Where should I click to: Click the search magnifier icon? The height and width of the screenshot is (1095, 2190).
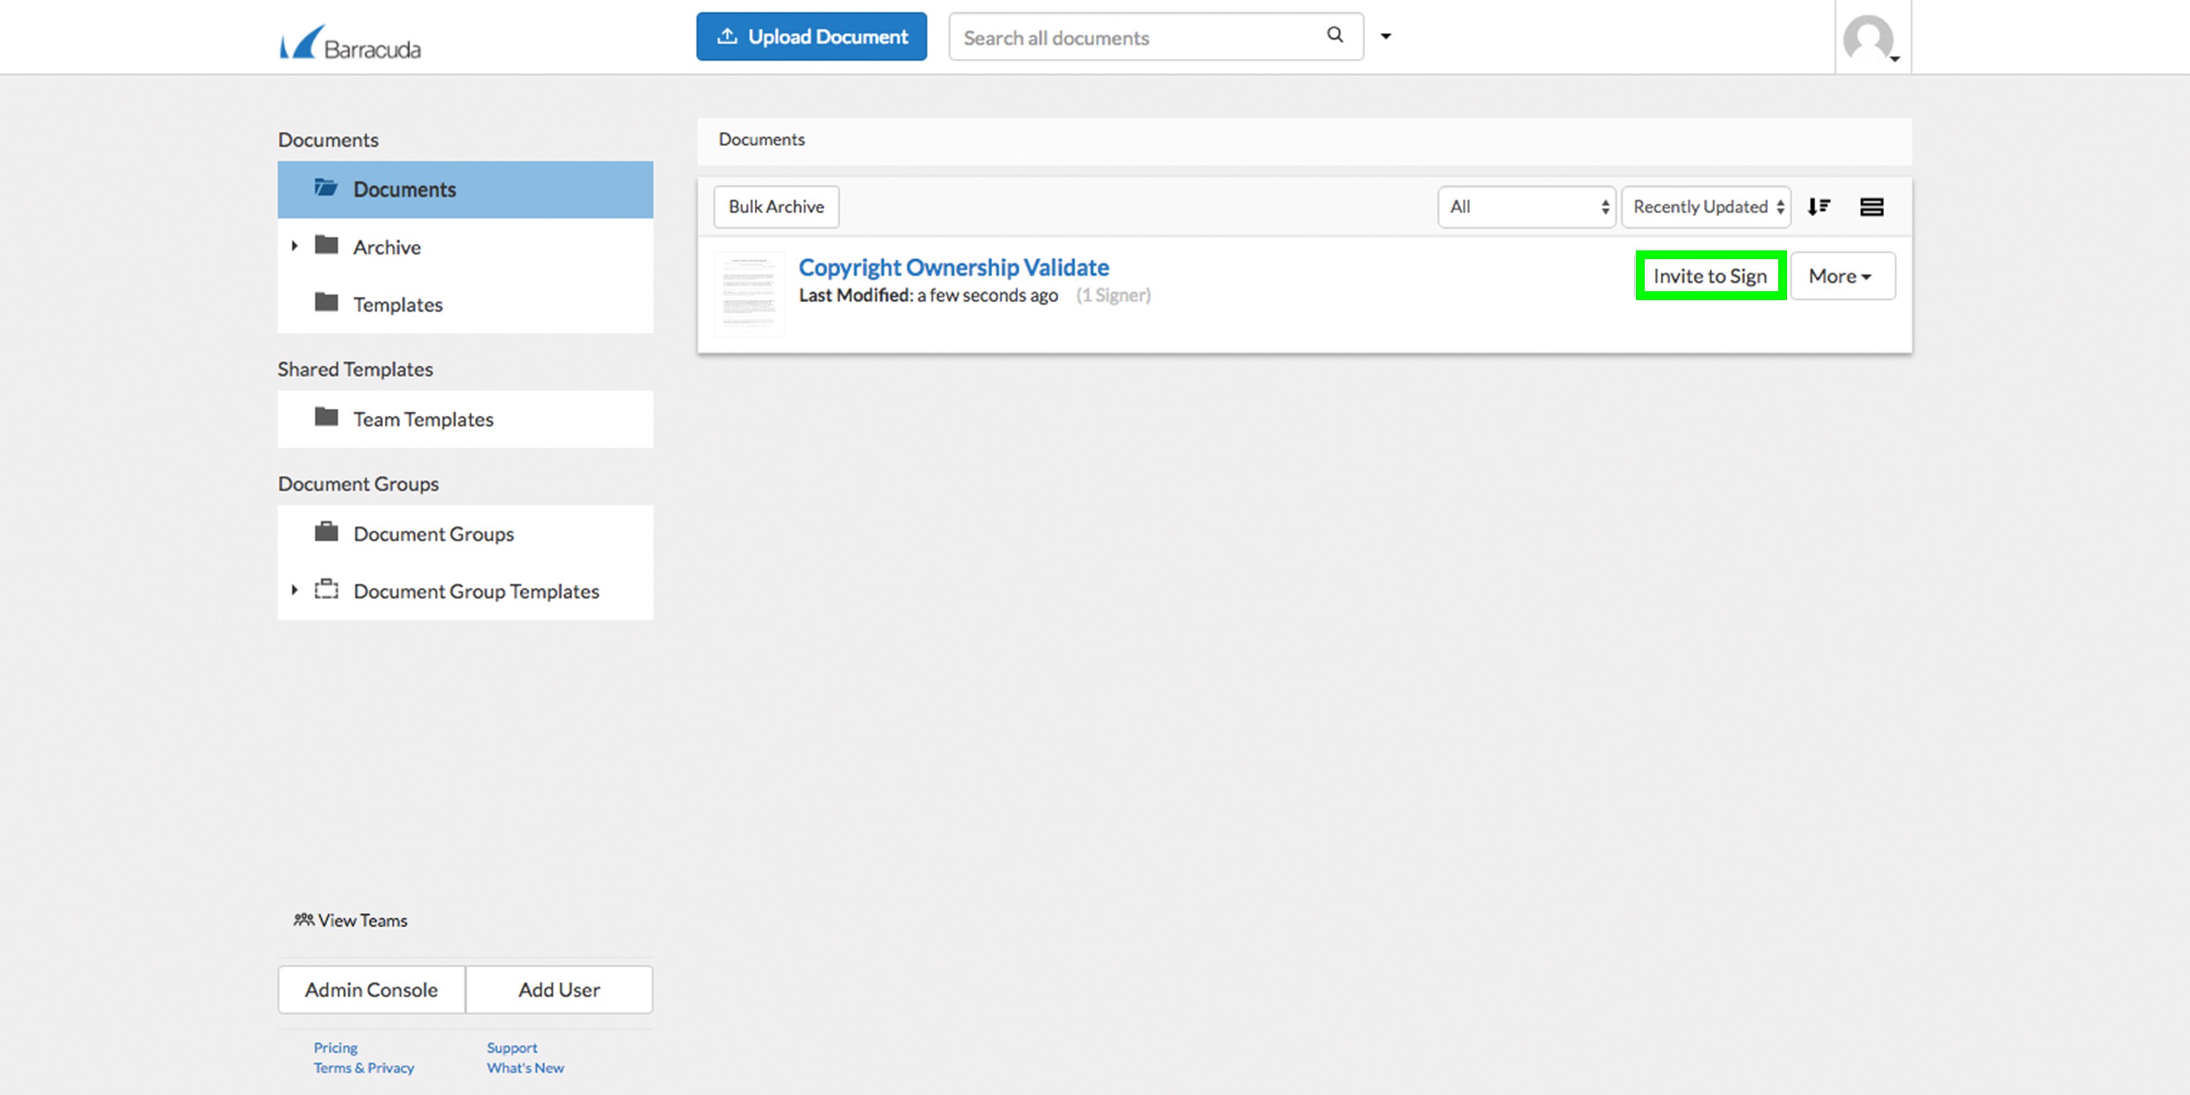(x=1334, y=35)
